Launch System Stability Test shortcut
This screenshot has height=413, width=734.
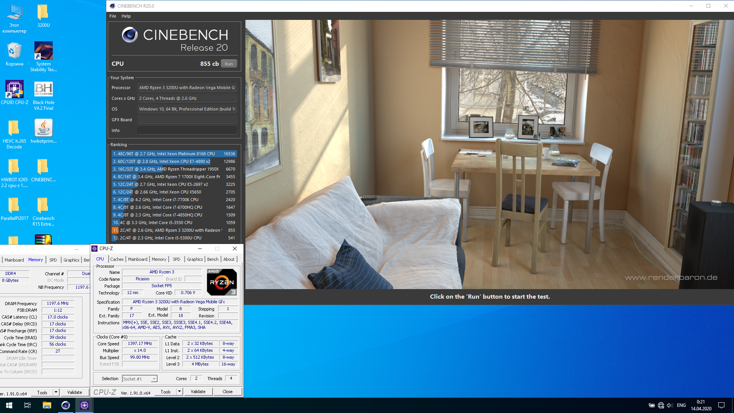coord(43,57)
